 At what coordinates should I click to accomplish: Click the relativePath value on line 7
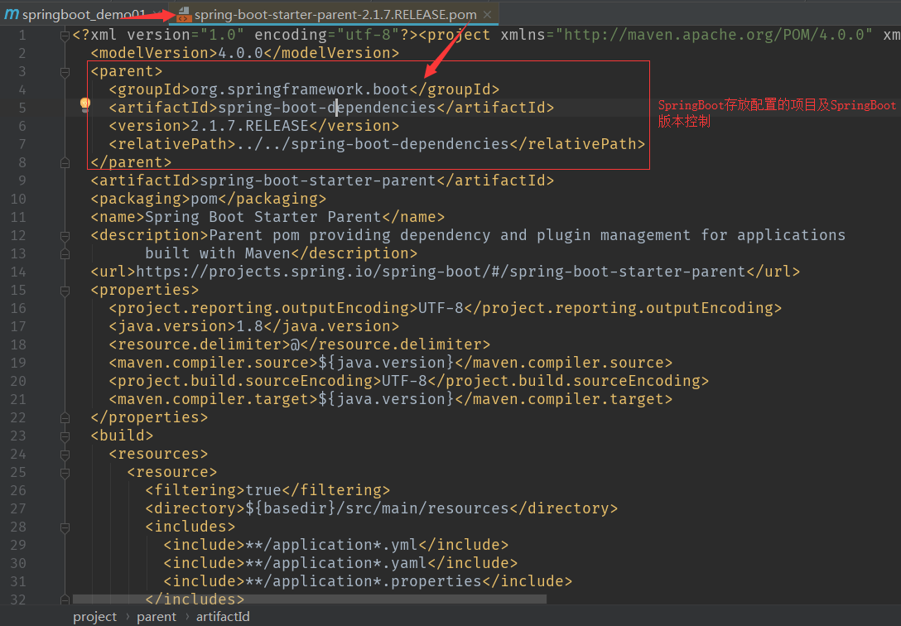[x=373, y=144]
